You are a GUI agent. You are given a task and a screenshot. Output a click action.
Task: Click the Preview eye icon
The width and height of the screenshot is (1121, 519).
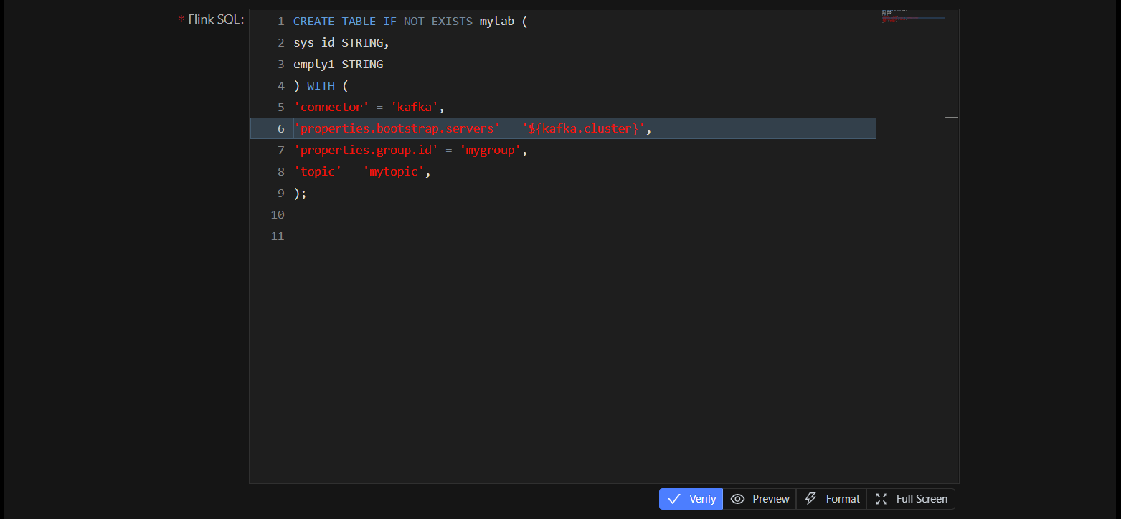(737, 499)
